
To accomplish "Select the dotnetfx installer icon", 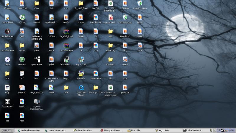I will tap(81, 73).
